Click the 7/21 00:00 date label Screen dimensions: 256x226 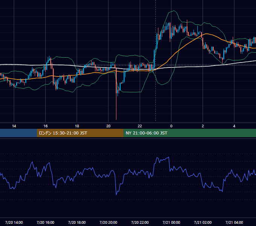pyautogui.click(x=171, y=222)
